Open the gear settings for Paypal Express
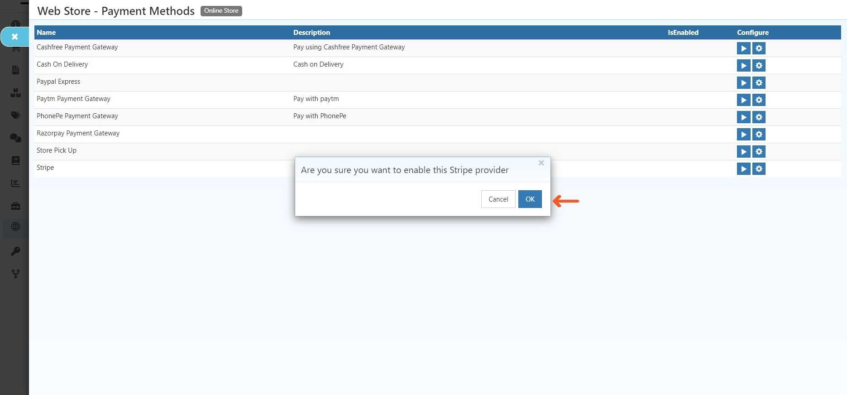Screen dimensions: 847x395 click(759, 82)
